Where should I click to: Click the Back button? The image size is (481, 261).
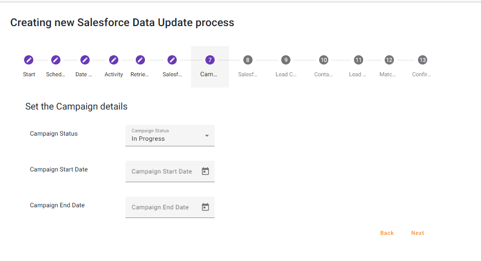point(387,233)
